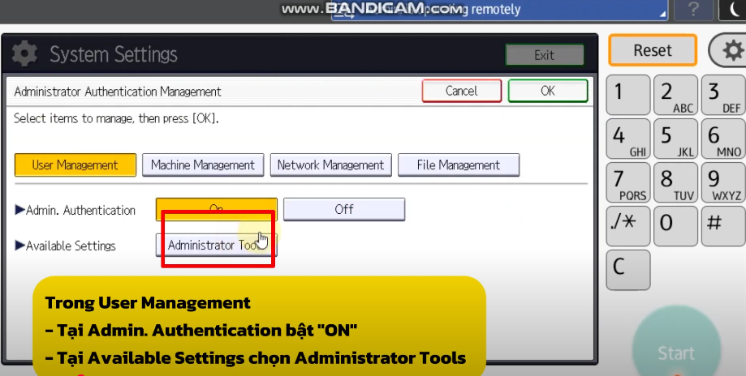This screenshot has width=746, height=376.
Task: Tap keypad number 0
Action: 675,226
